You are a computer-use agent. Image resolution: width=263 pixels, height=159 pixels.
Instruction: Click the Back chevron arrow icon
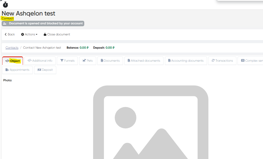(x=6, y=35)
